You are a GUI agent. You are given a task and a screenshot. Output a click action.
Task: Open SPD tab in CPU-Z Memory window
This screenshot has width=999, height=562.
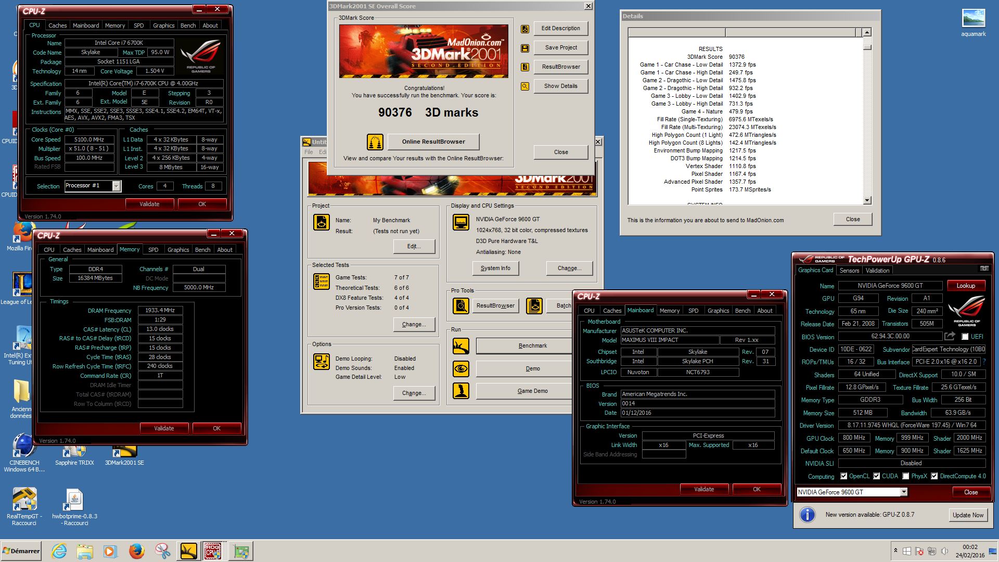point(153,250)
